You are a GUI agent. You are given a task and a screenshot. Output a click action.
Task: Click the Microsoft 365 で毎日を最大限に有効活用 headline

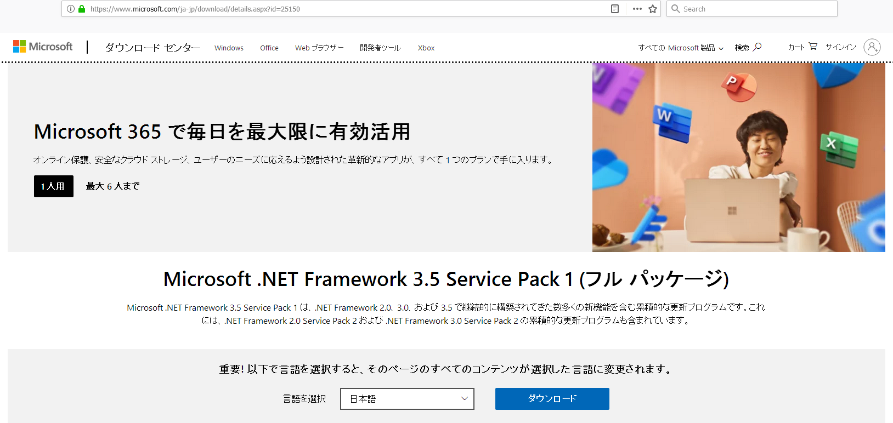tap(222, 132)
